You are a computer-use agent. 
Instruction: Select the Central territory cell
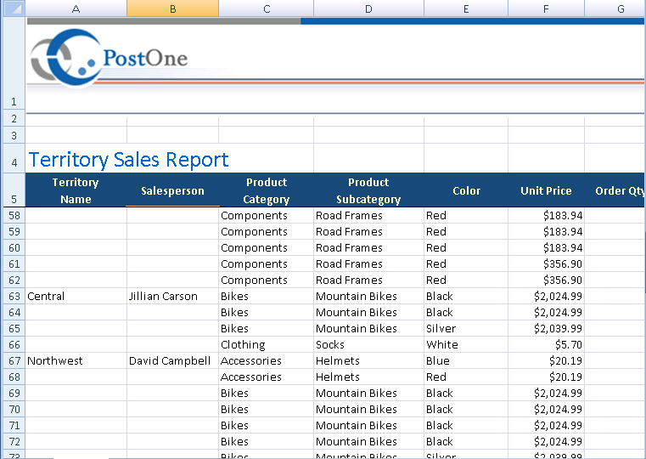coord(76,296)
